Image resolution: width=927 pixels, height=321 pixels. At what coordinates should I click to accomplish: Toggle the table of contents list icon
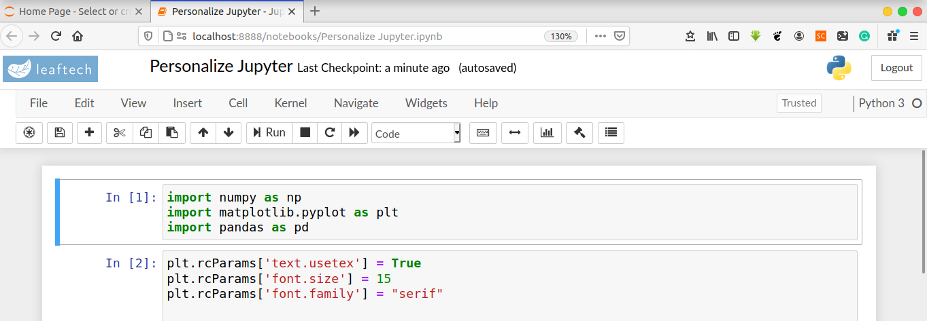point(611,133)
